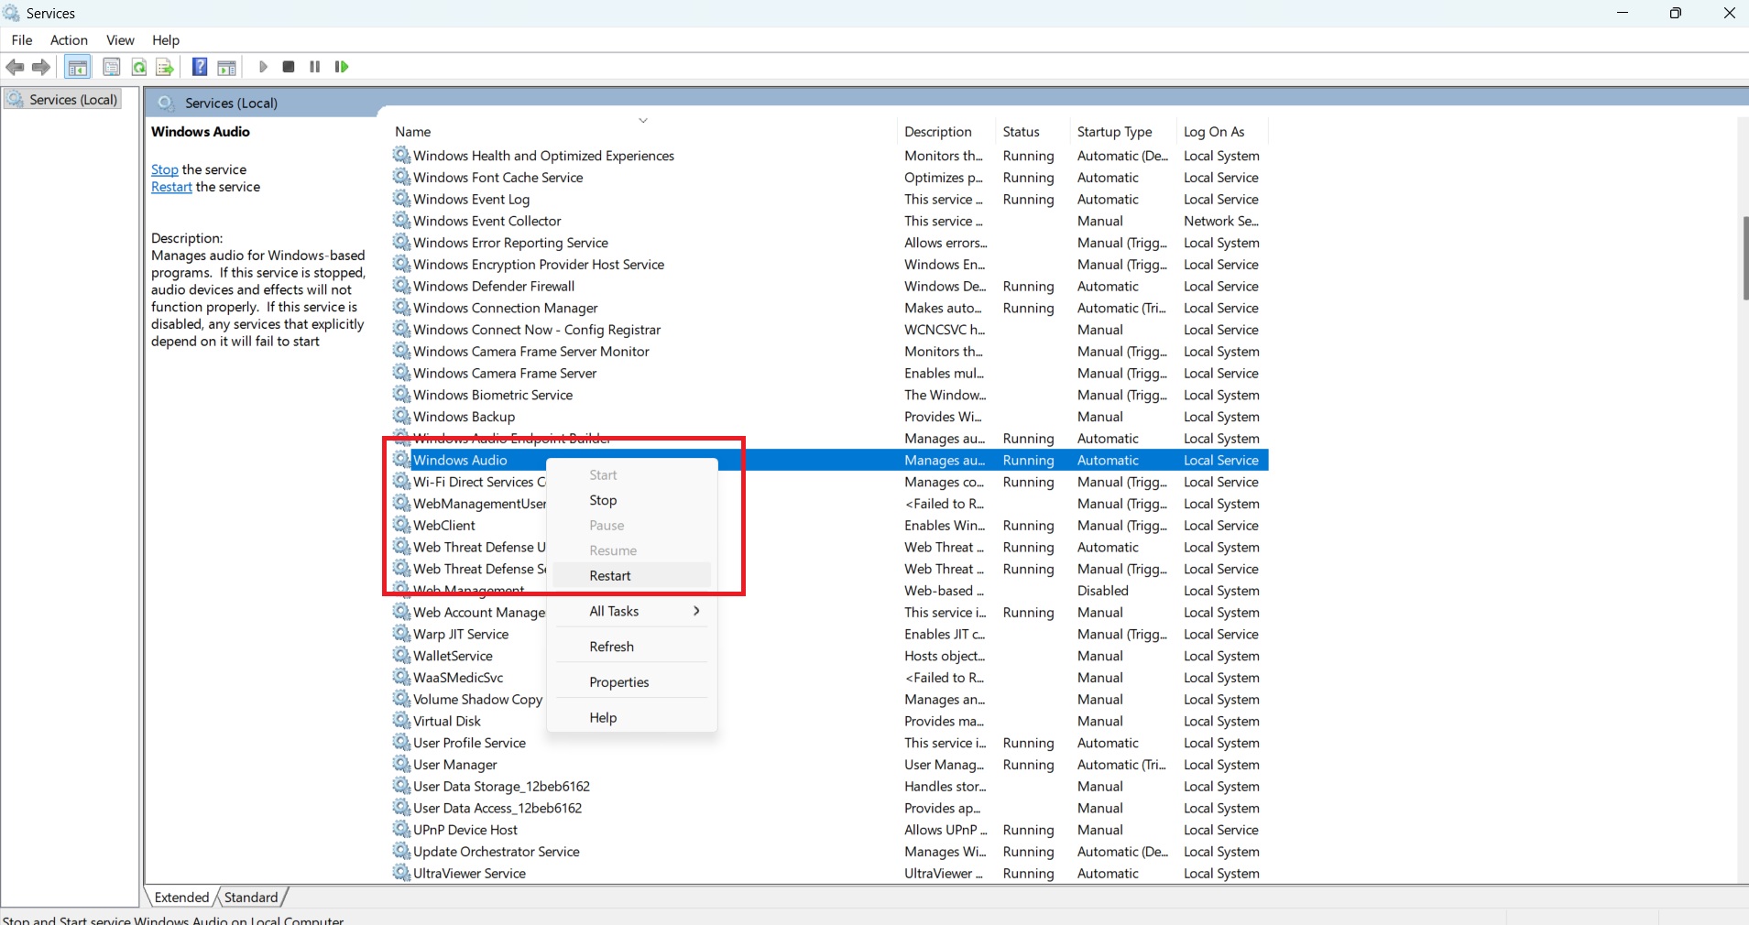Choose Restart from the context menu

click(x=610, y=575)
